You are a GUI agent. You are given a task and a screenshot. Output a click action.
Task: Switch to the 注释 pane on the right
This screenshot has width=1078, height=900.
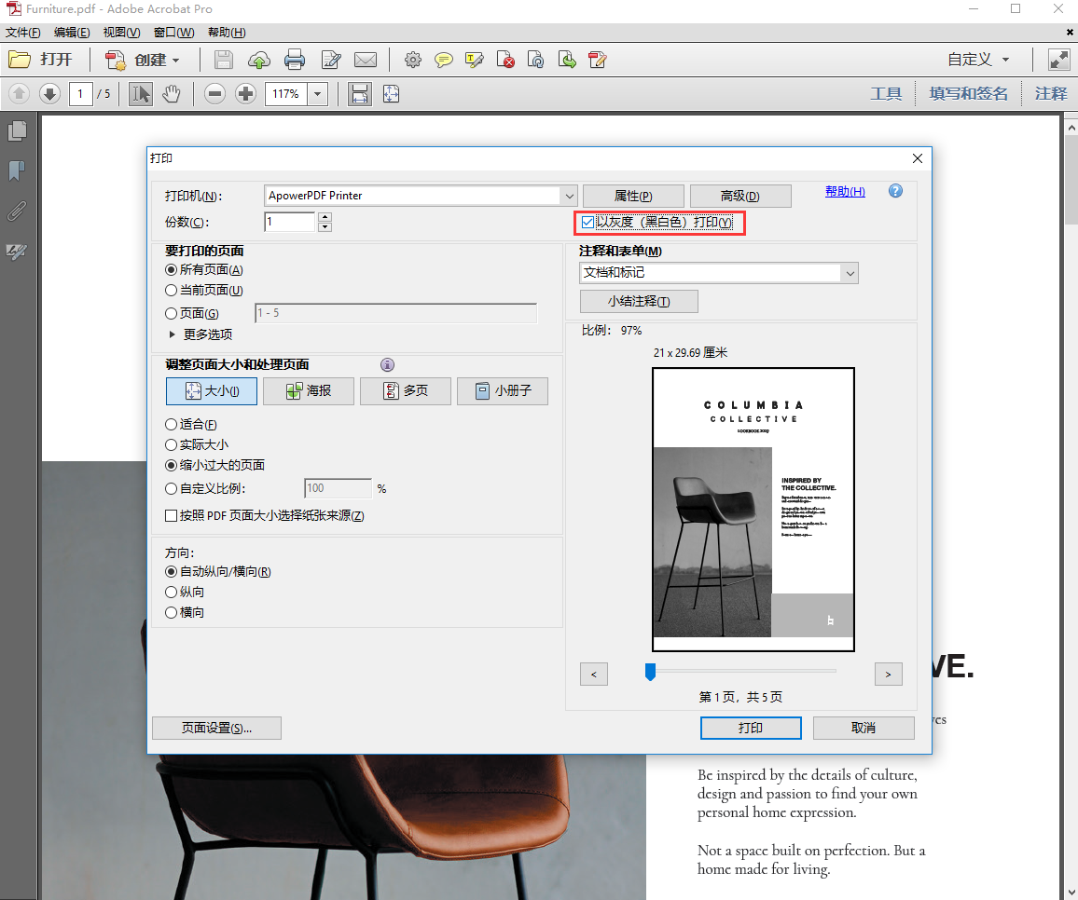coord(1051,93)
